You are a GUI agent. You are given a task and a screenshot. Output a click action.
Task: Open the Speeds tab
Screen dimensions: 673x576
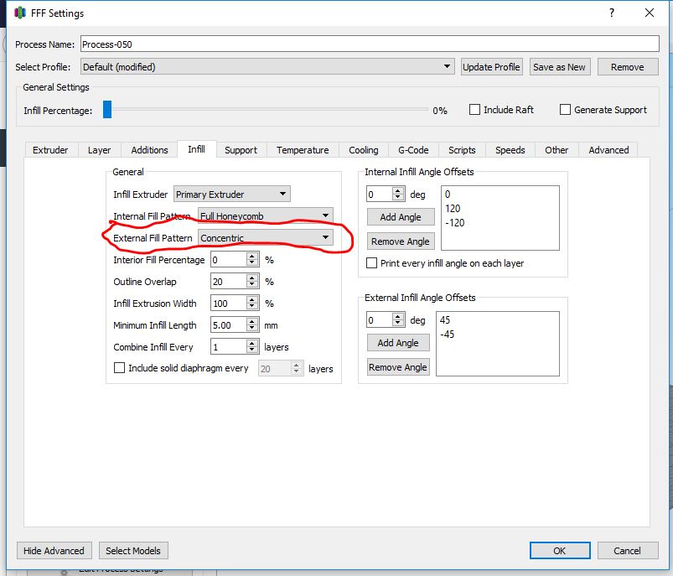pos(510,150)
